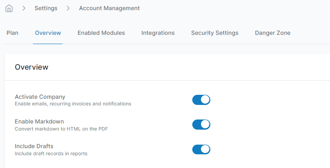
Task: Open the Account Management breadcrumb link
Action: click(x=109, y=8)
